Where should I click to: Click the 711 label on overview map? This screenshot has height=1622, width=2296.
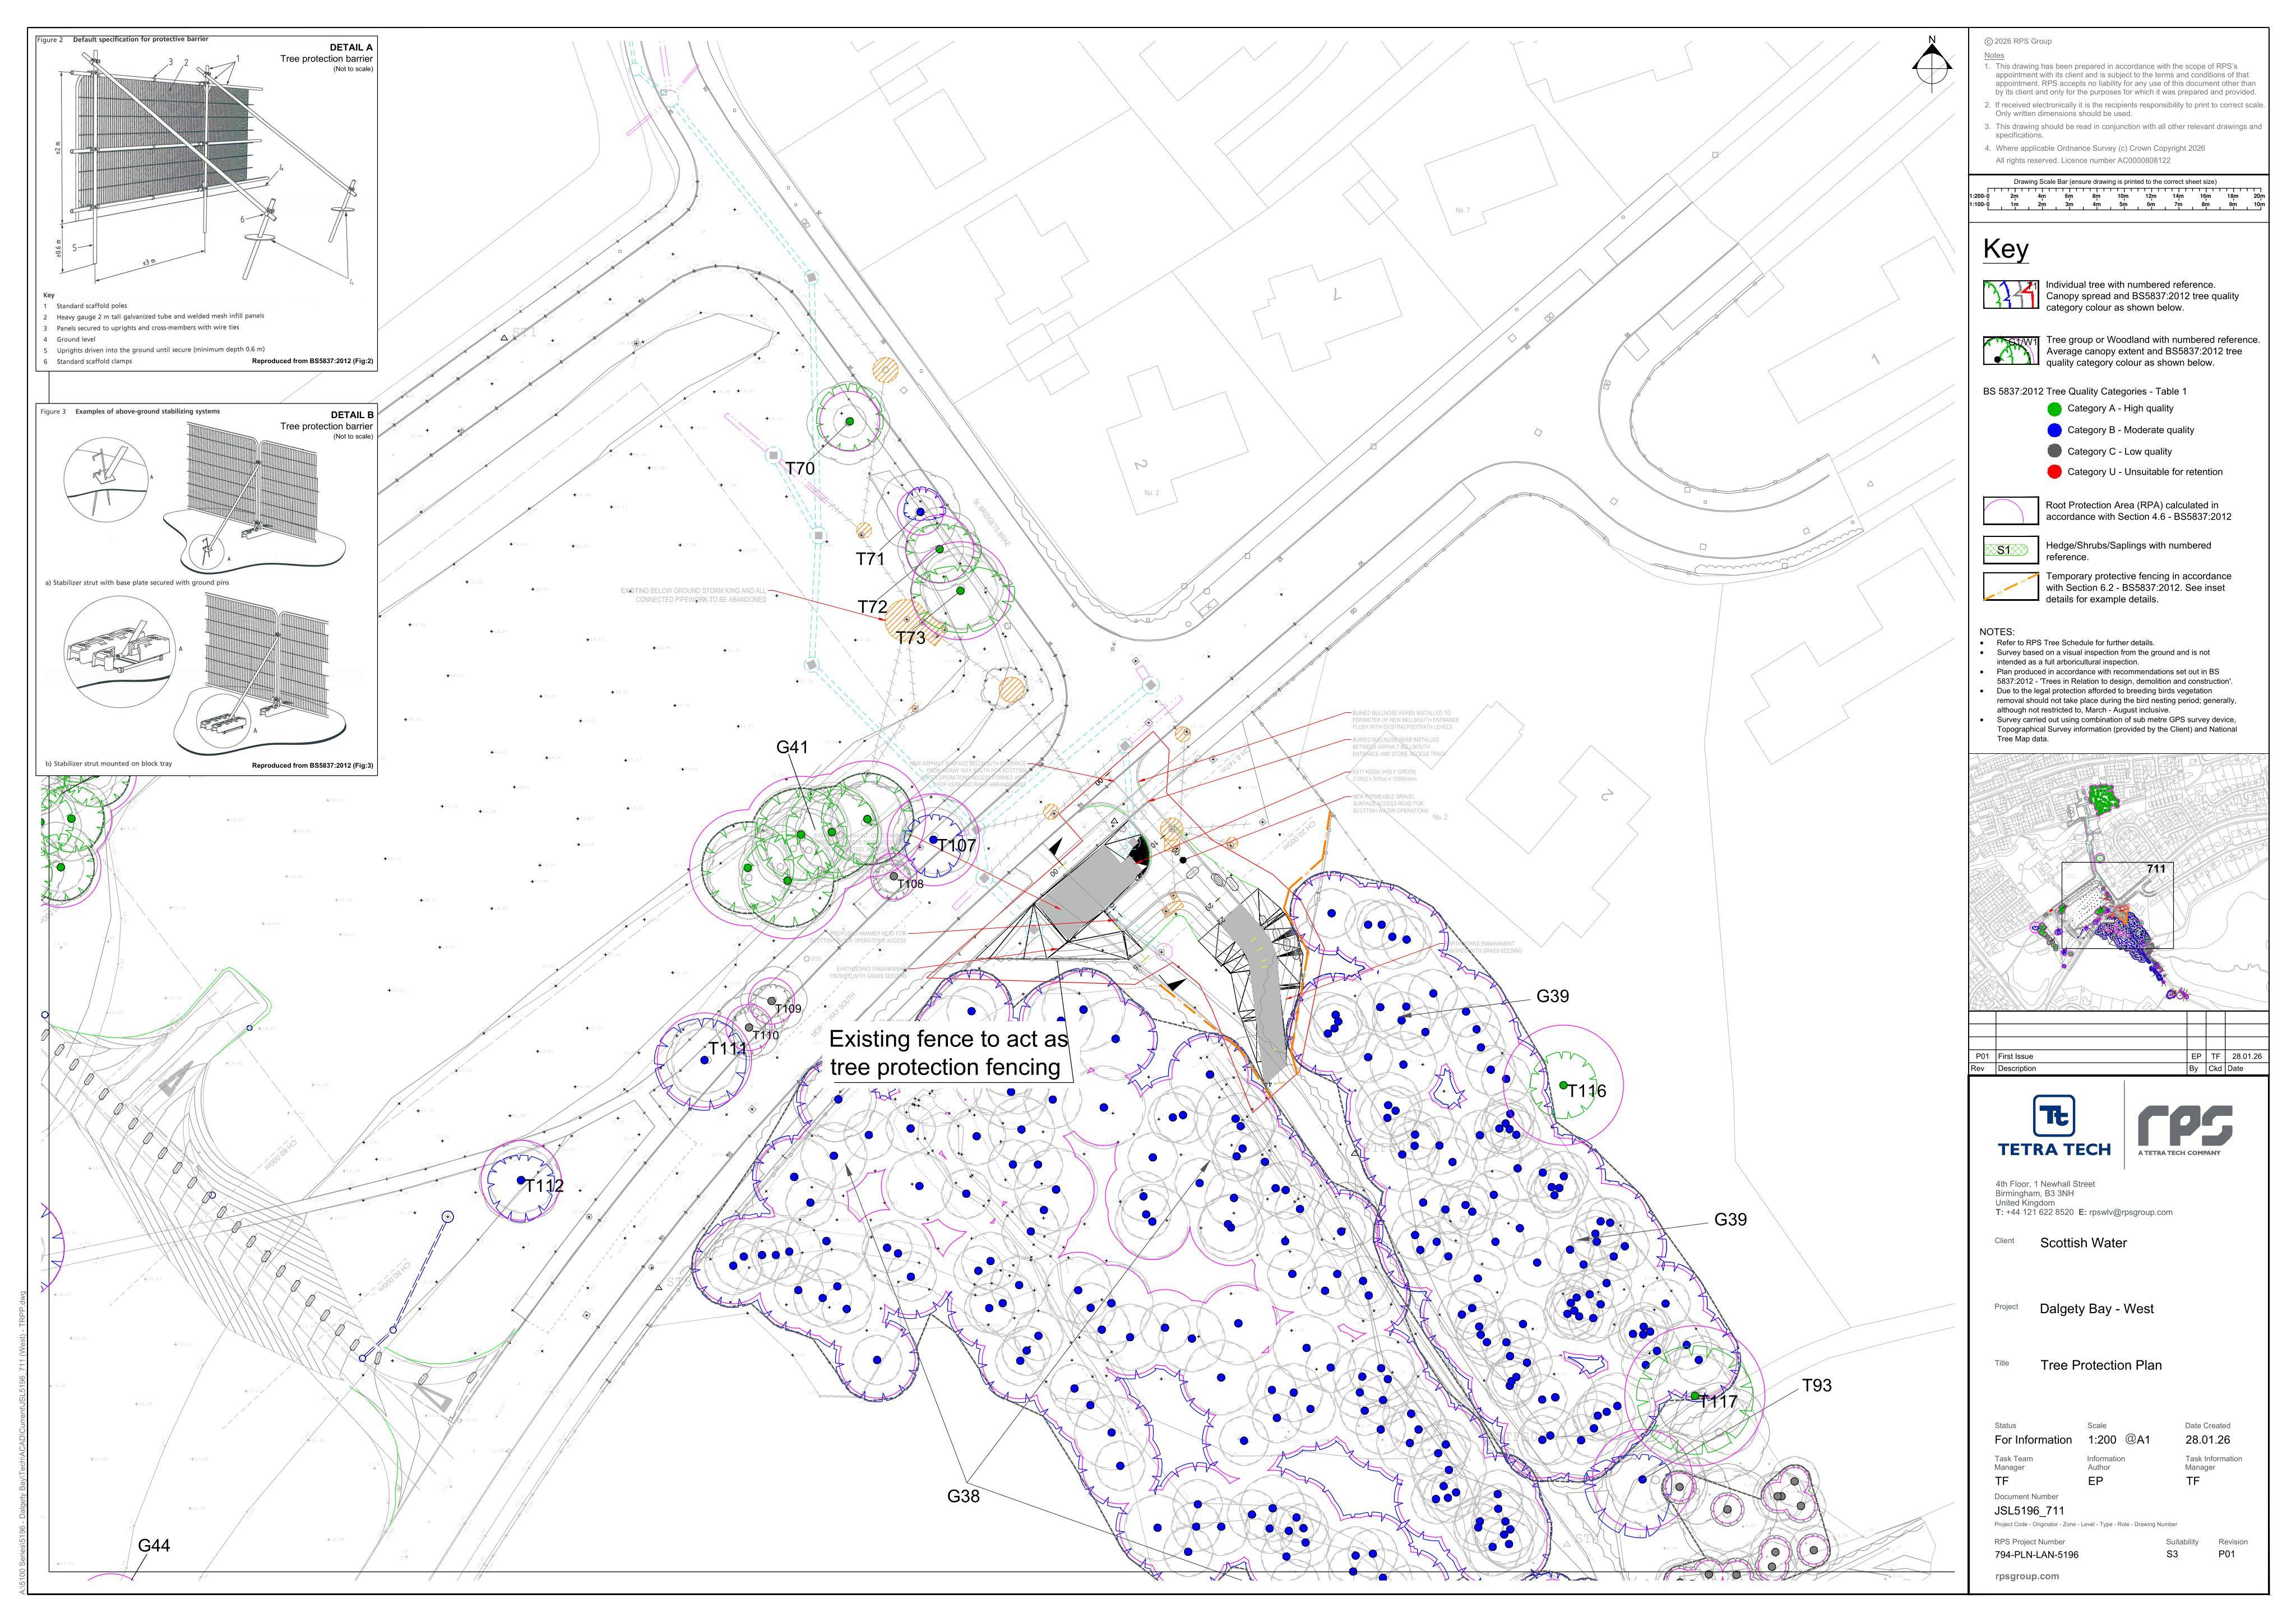coord(2156,869)
